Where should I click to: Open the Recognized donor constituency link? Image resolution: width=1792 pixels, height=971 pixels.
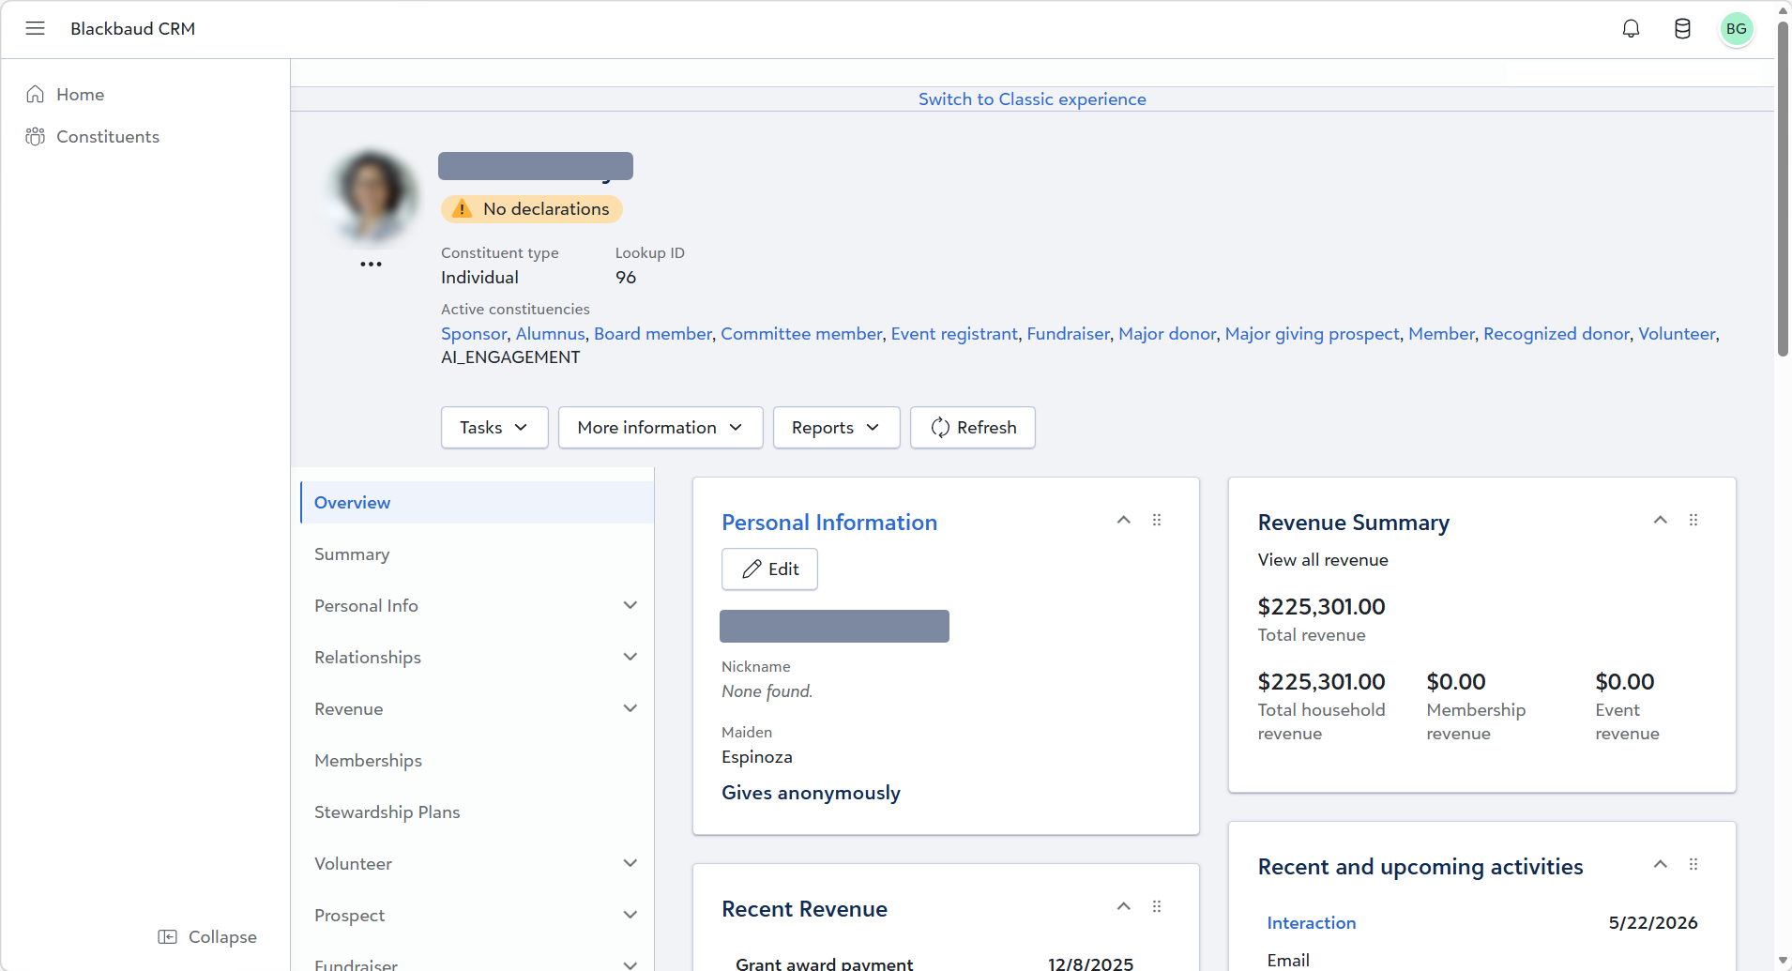[x=1557, y=333]
